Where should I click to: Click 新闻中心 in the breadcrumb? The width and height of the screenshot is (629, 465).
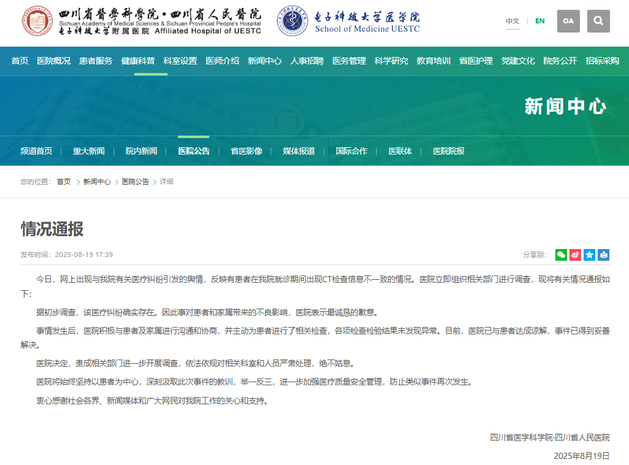(x=97, y=182)
